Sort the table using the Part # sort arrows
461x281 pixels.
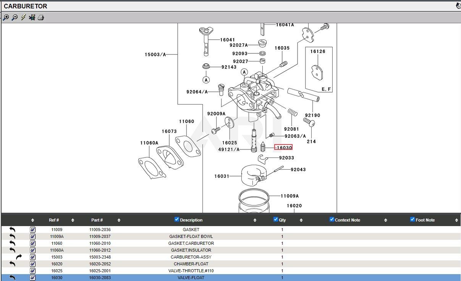click(119, 220)
